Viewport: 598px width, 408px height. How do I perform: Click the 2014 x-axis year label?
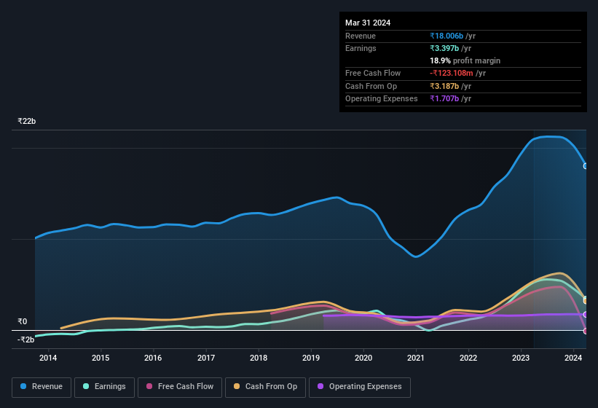click(x=48, y=358)
